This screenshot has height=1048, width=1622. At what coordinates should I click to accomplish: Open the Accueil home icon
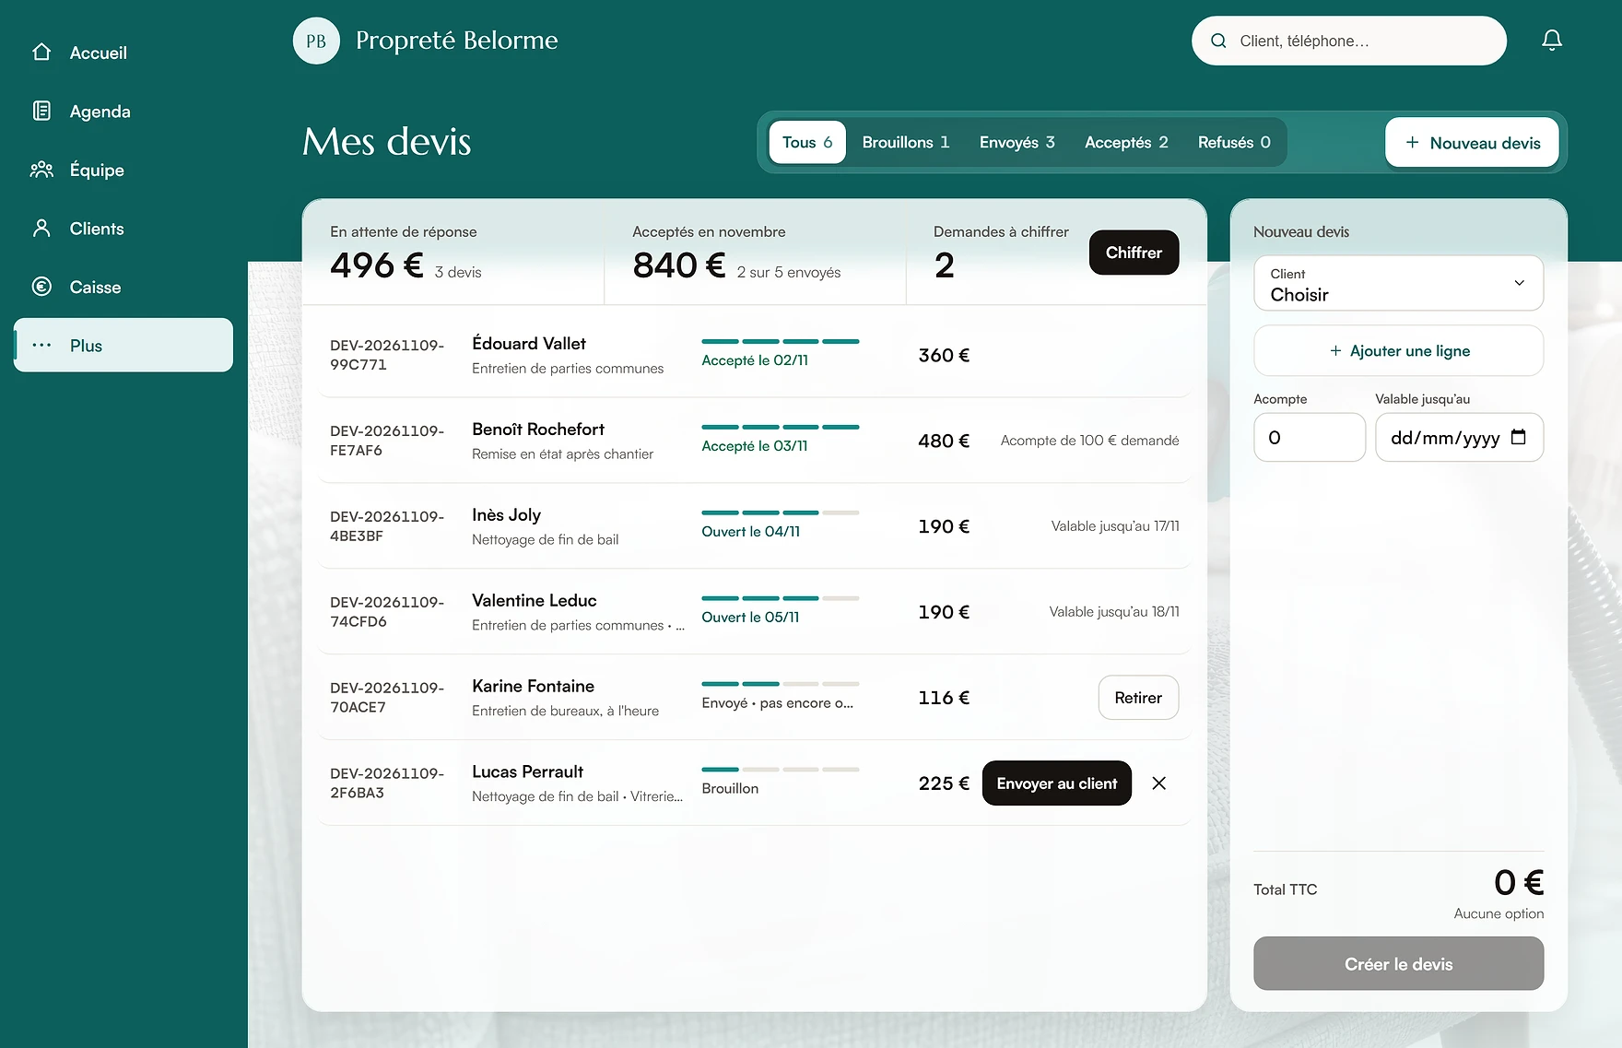(x=41, y=53)
